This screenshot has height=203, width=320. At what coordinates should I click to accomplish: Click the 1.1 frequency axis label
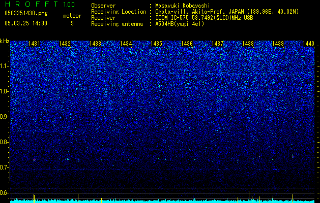(x=4, y=66)
